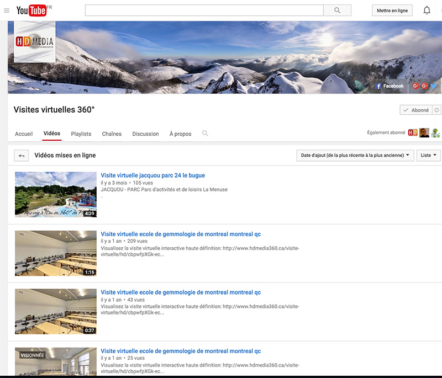The height and width of the screenshot is (378, 442).
Task: Click the 1:16 gemmologie video thumbnail
Action: tap(55, 253)
